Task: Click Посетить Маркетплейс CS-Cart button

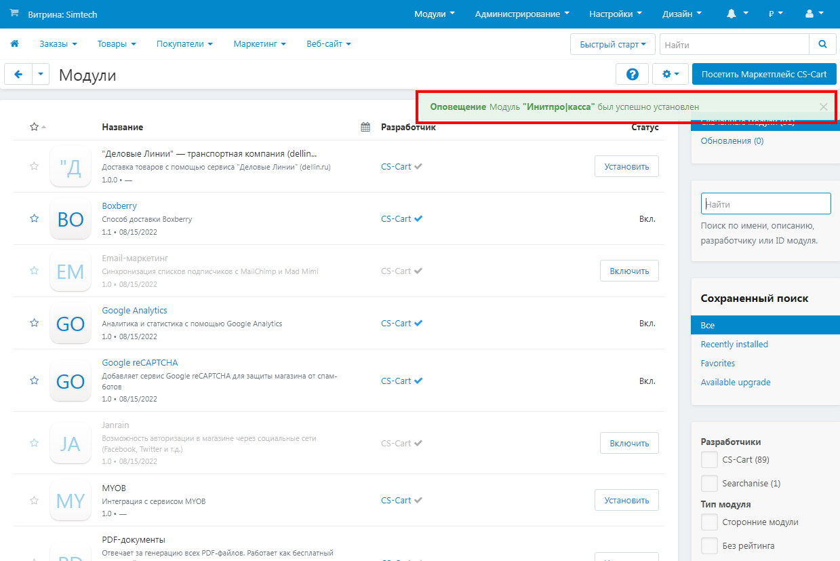Action: (764, 75)
